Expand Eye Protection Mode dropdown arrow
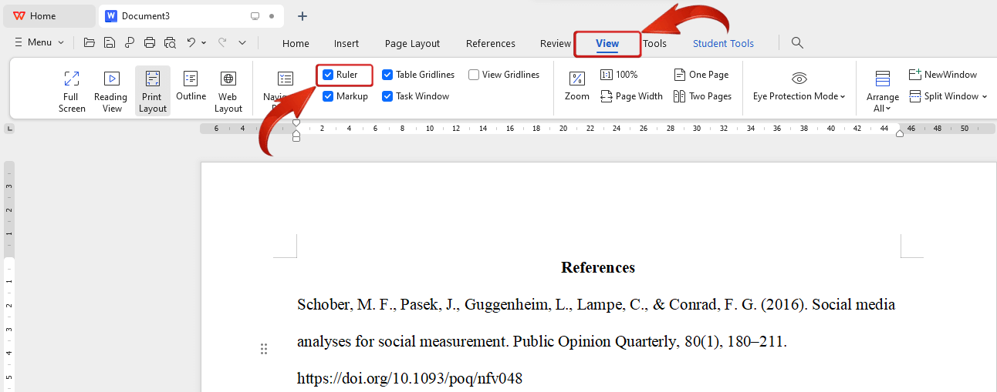Image resolution: width=997 pixels, height=392 pixels. point(843,97)
